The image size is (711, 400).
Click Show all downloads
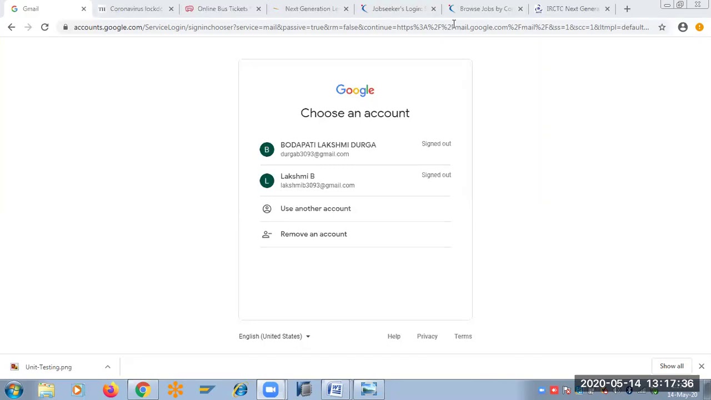click(672, 366)
